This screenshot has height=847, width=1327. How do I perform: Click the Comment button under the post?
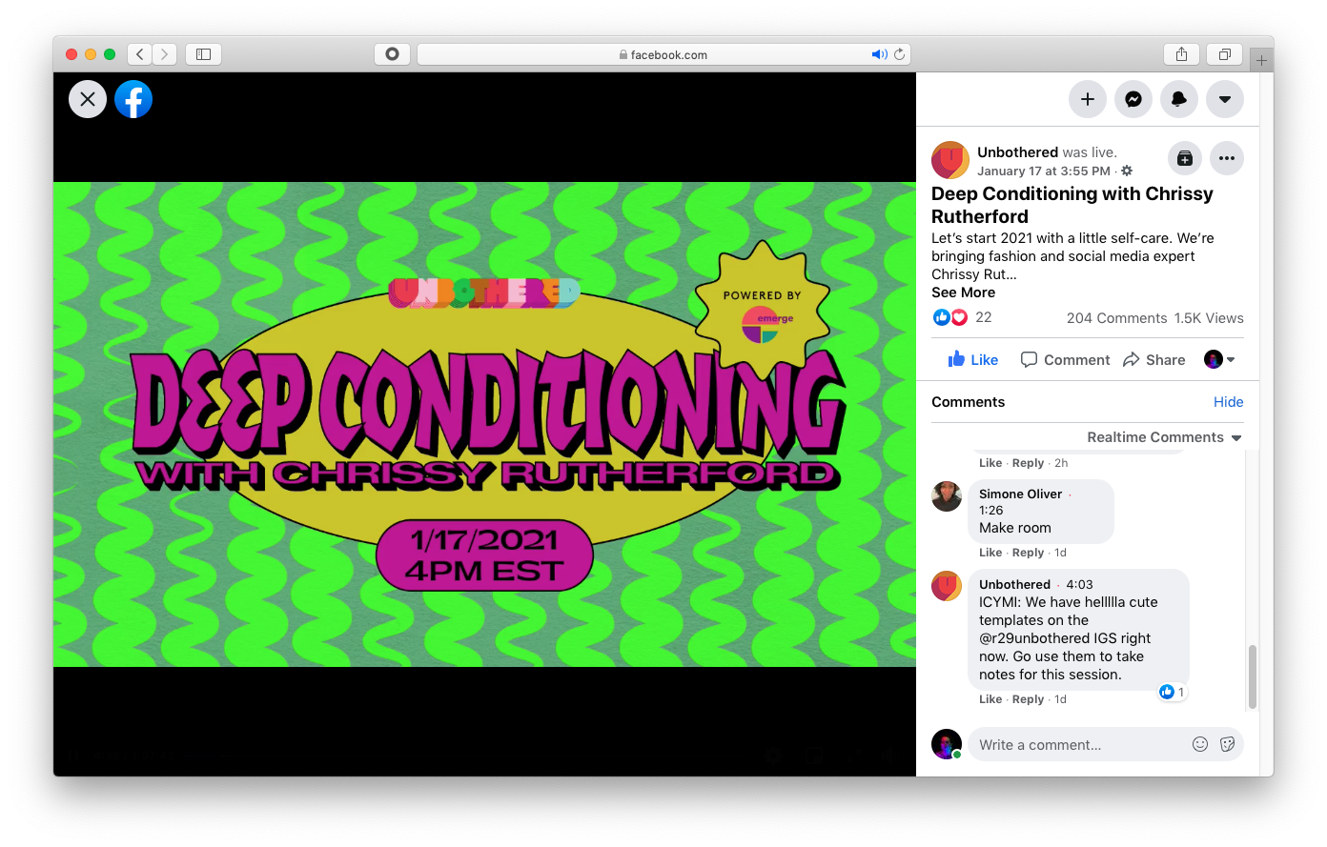coord(1065,359)
